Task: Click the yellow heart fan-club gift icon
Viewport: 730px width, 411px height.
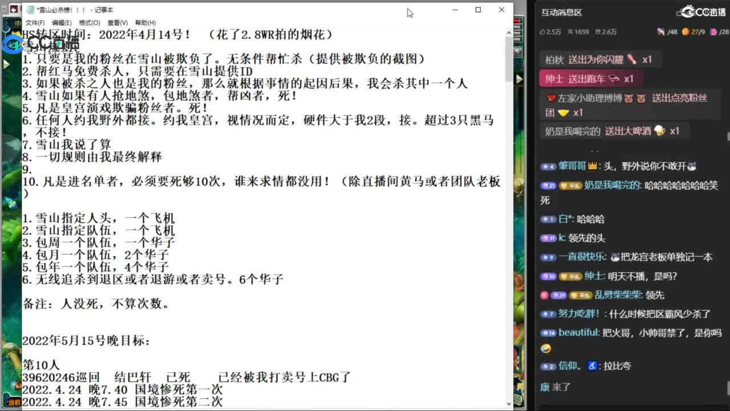Action: pyautogui.click(x=563, y=112)
